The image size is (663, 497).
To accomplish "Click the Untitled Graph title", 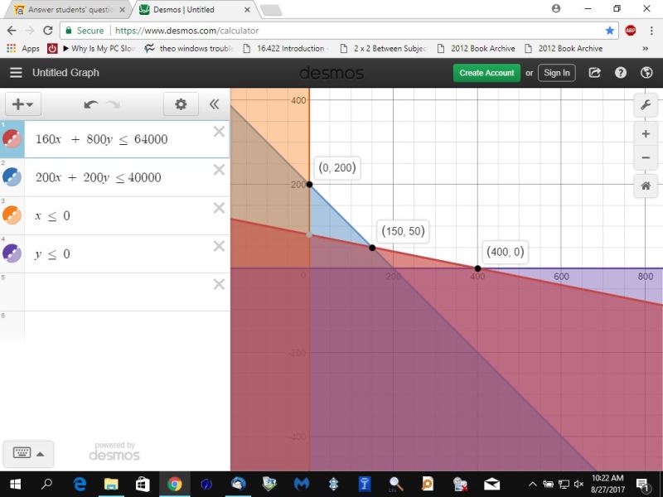I will 65,73.
